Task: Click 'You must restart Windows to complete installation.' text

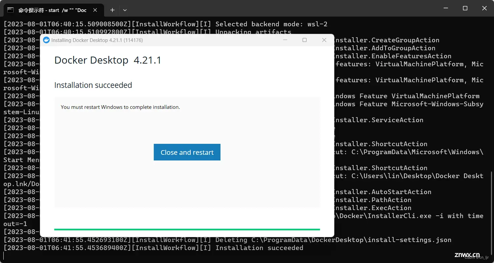Action: (120, 107)
